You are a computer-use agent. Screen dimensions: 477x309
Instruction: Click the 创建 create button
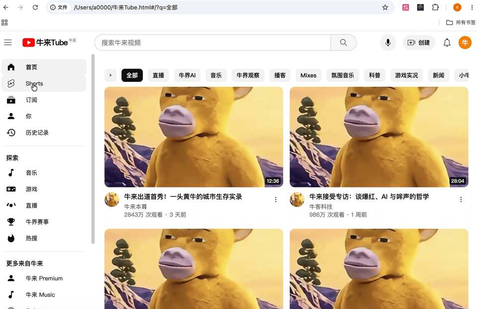coord(419,43)
